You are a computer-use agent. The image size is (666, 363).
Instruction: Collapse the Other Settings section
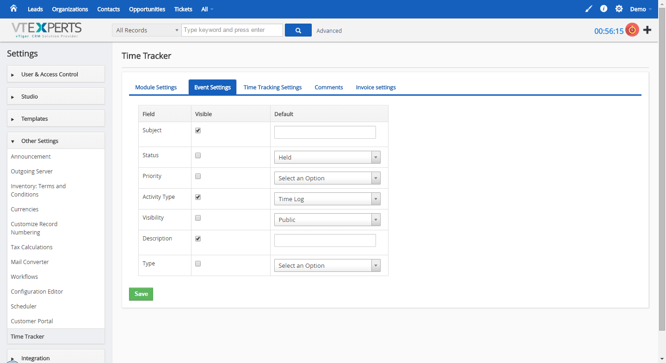(x=56, y=141)
